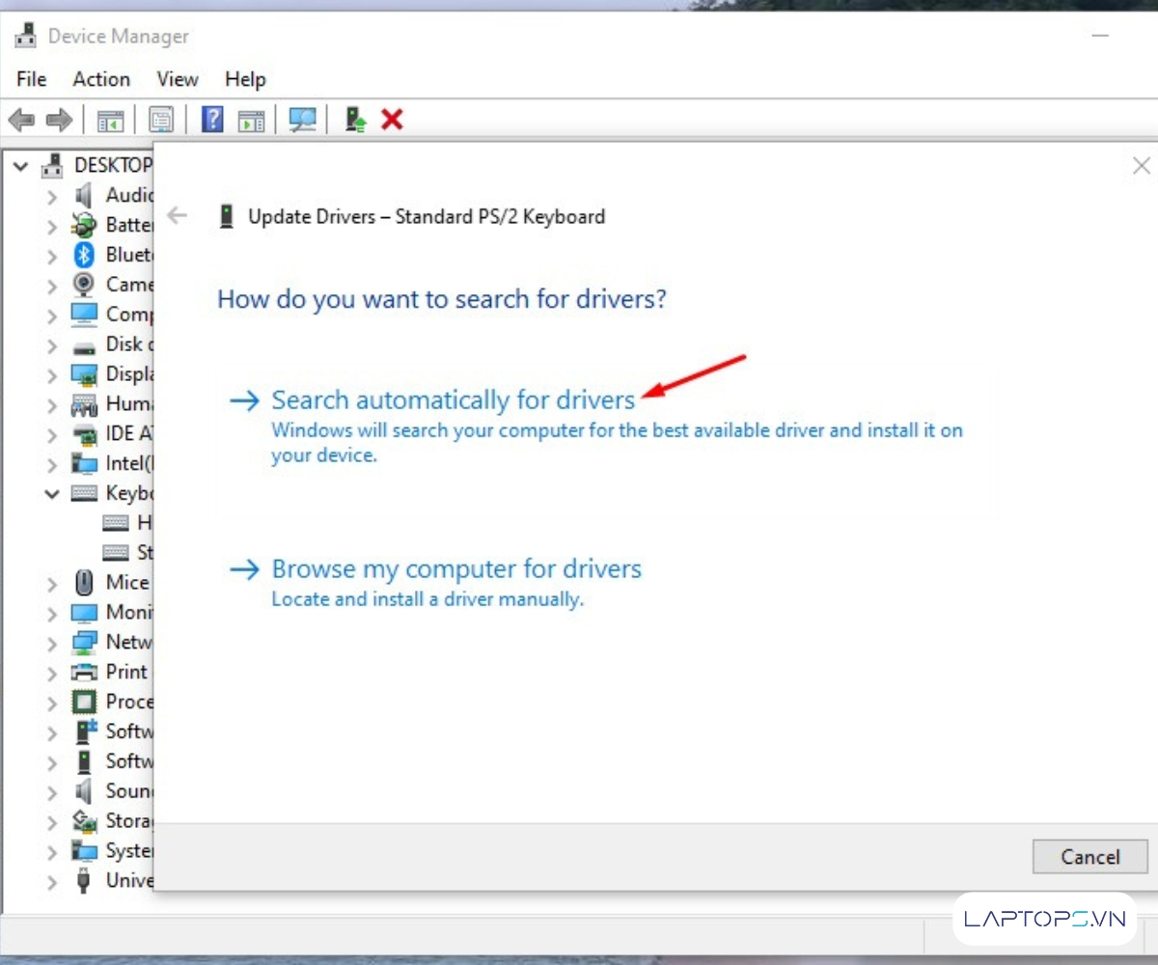Click the Mice category mouse icon

[x=85, y=583]
